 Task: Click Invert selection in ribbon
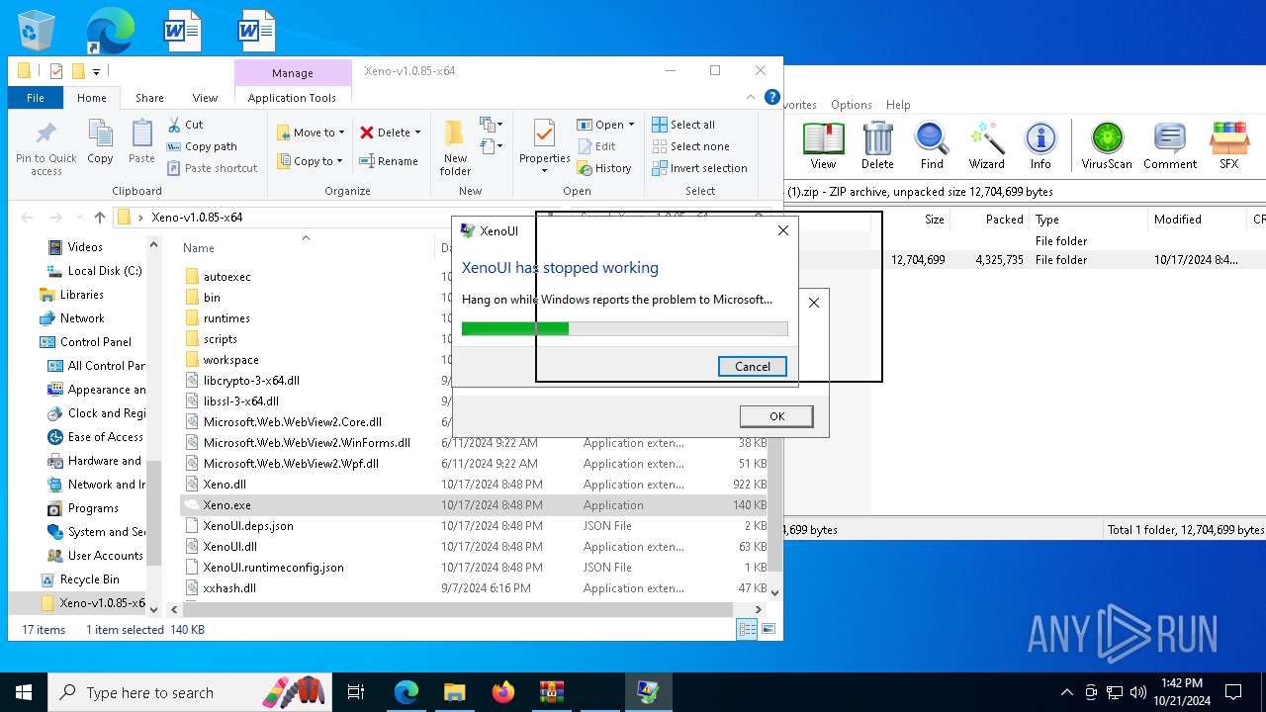pyautogui.click(x=700, y=168)
